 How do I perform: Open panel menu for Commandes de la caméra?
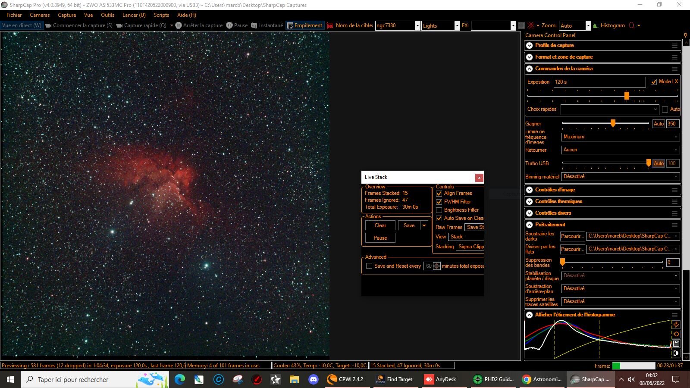point(674,69)
